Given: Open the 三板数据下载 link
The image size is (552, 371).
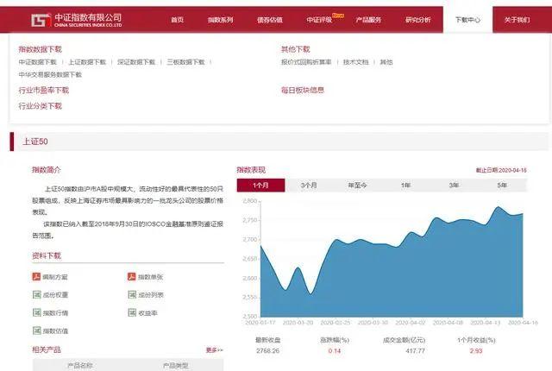Looking at the screenshot, I should click(186, 62).
